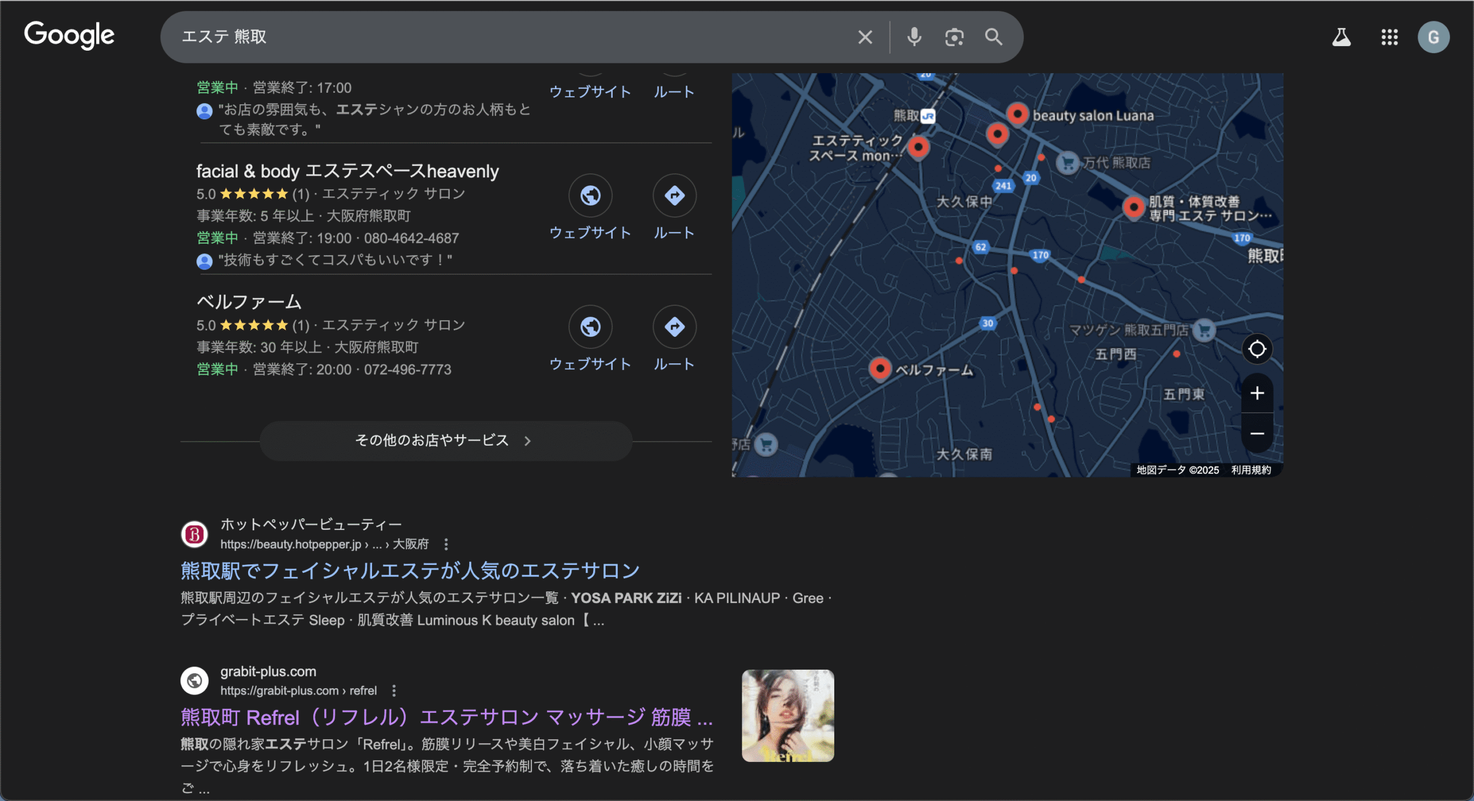Select the beauty salon Luana pin on map
The image size is (1474, 801).
pos(1017,115)
